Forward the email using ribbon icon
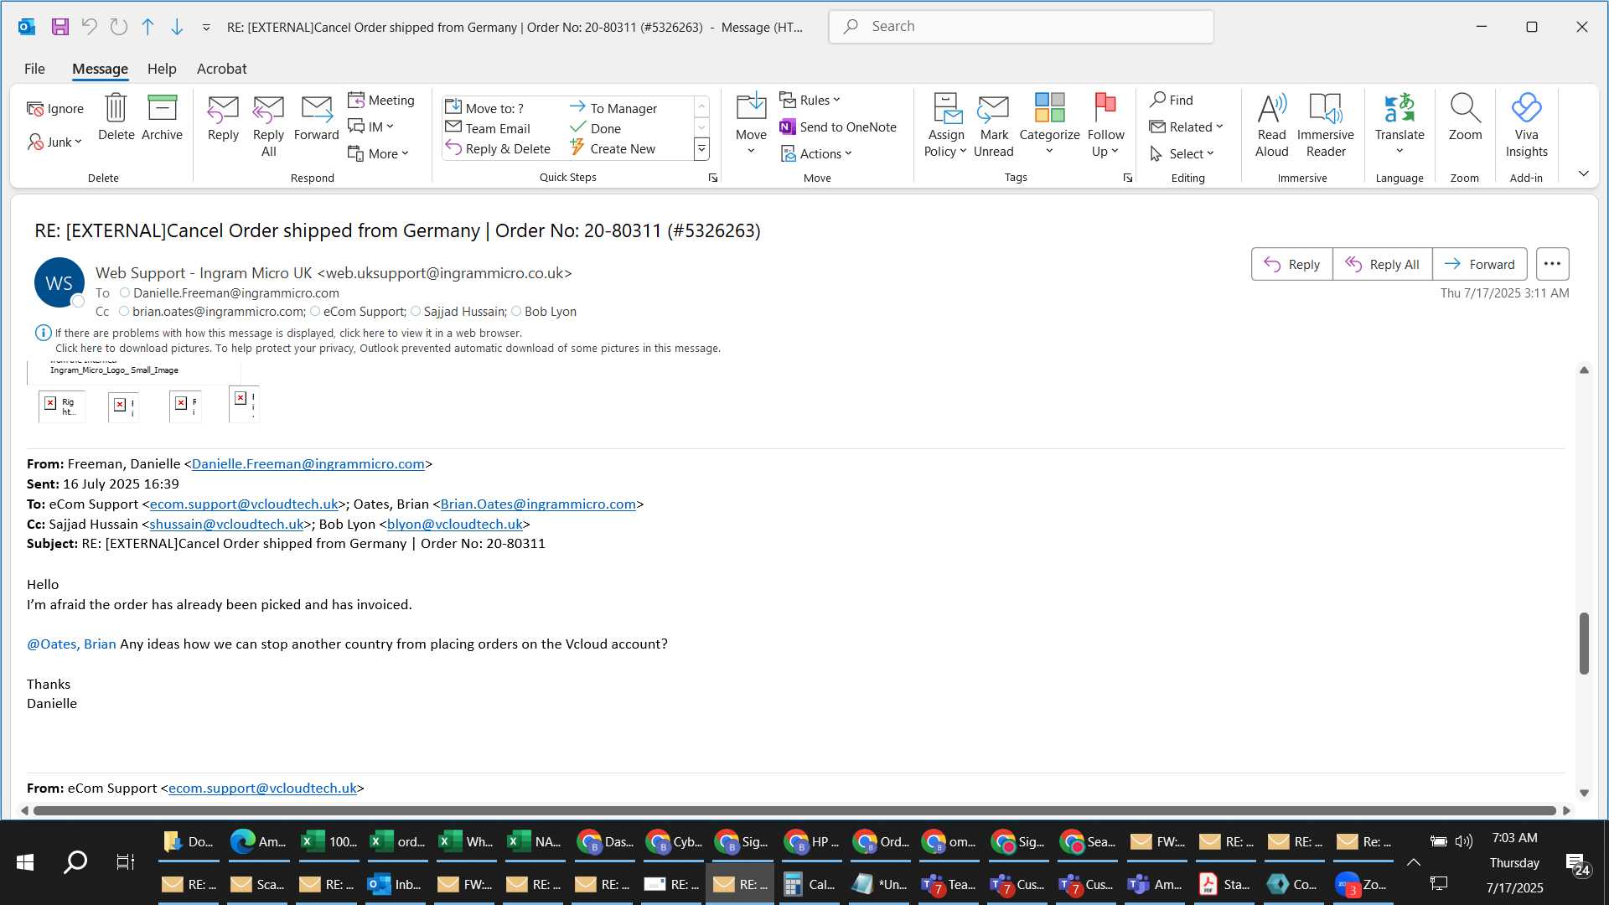The image size is (1609, 905). click(x=316, y=117)
